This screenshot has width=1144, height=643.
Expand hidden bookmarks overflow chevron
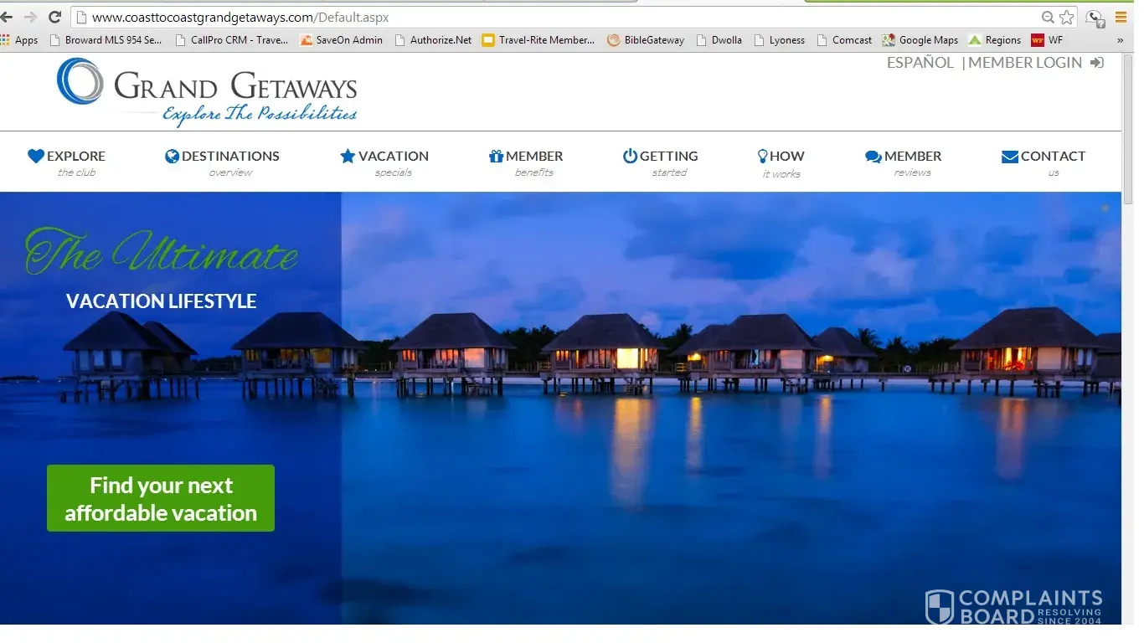(x=1121, y=39)
